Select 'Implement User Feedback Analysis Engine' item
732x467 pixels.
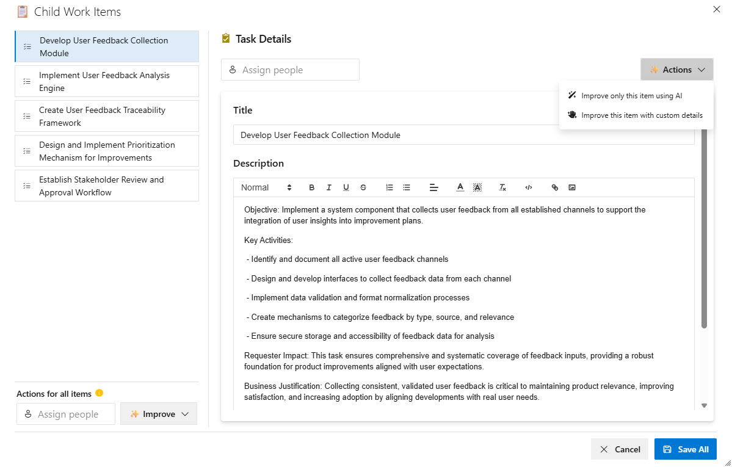(x=107, y=81)
